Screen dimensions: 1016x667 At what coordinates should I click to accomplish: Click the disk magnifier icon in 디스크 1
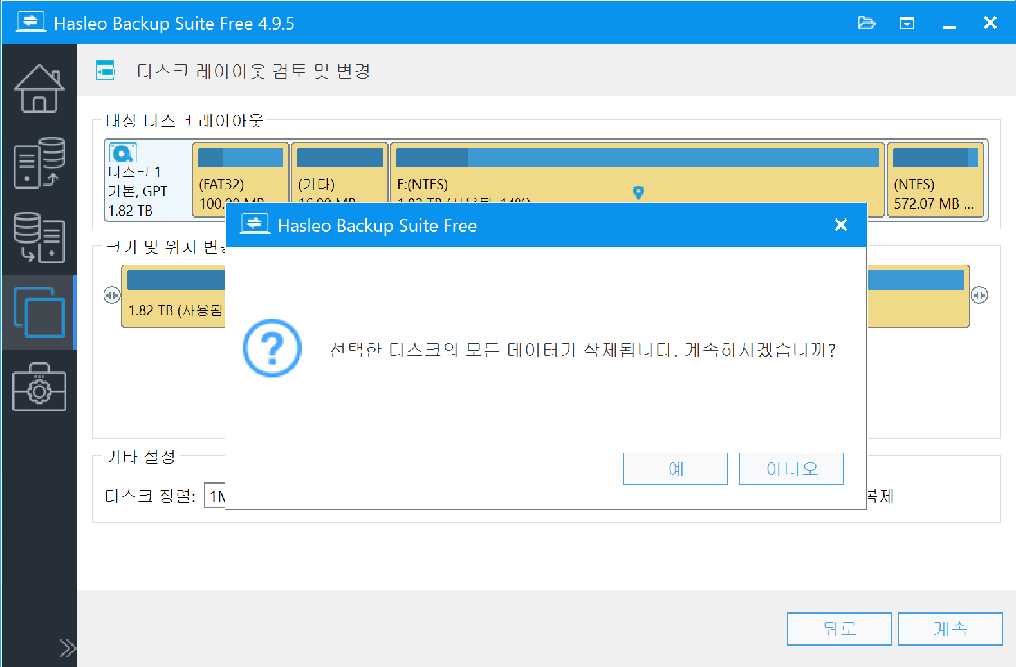point(122,153)
